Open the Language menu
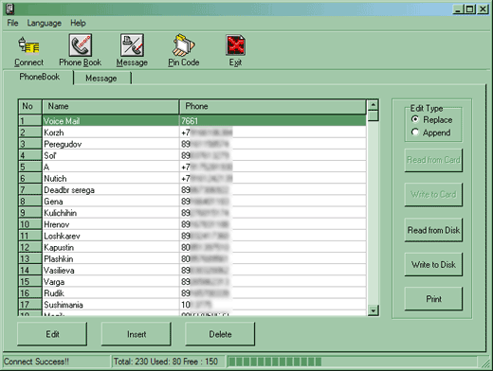 point(44,23)
